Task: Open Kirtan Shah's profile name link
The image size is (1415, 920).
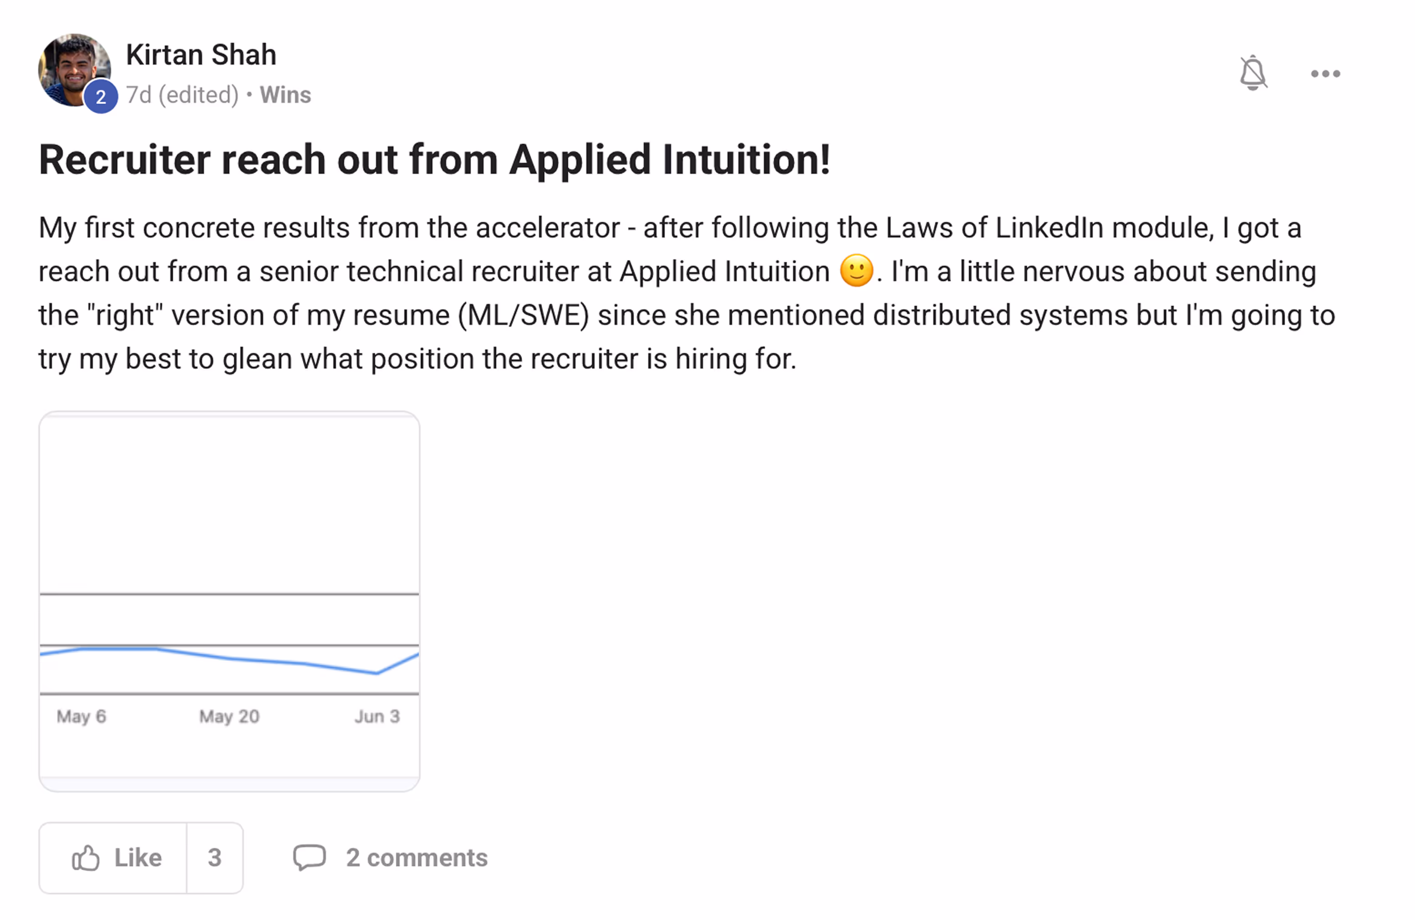Action: click(201, 55)
